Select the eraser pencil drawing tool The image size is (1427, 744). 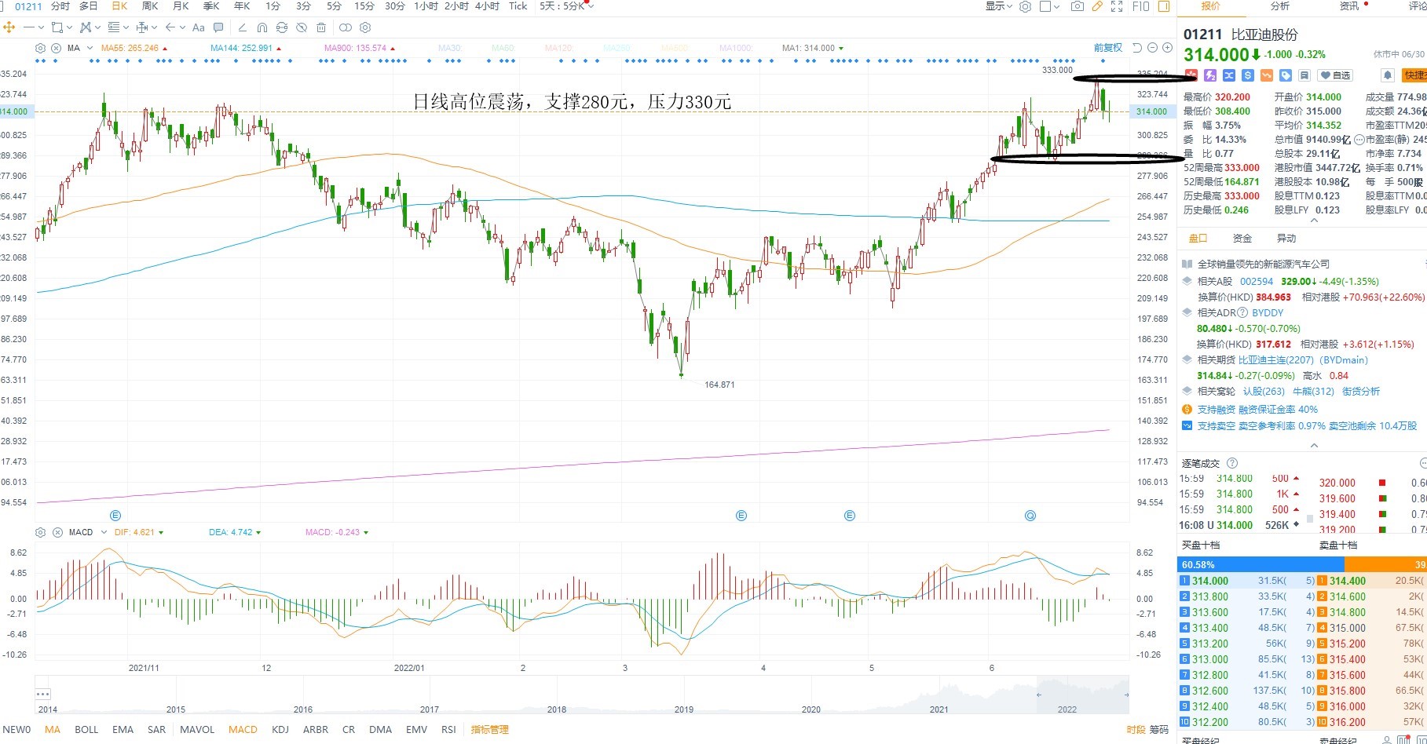click(x=242, y=27)
